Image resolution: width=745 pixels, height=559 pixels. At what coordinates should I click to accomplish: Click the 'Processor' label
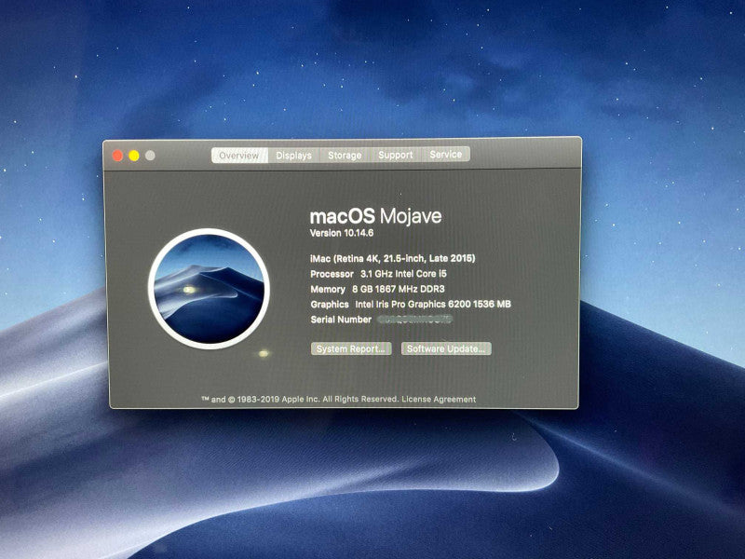332,274
